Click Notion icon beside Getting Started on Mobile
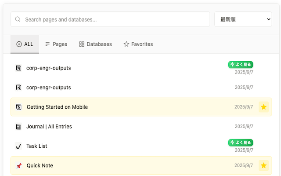 18,107
